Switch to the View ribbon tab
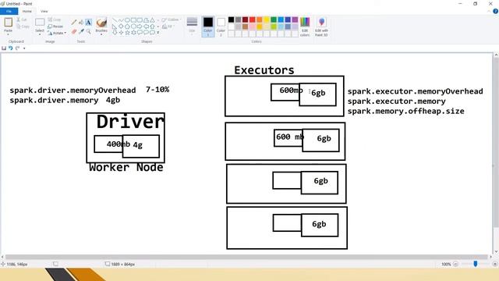This screenshot has width=499, height=281. coord(44,11)
